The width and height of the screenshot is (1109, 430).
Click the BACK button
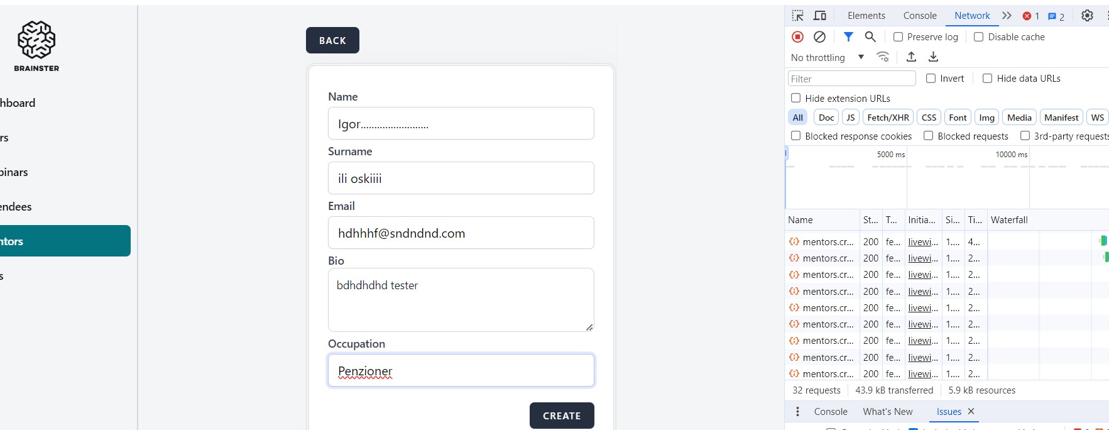pos(332,40)
